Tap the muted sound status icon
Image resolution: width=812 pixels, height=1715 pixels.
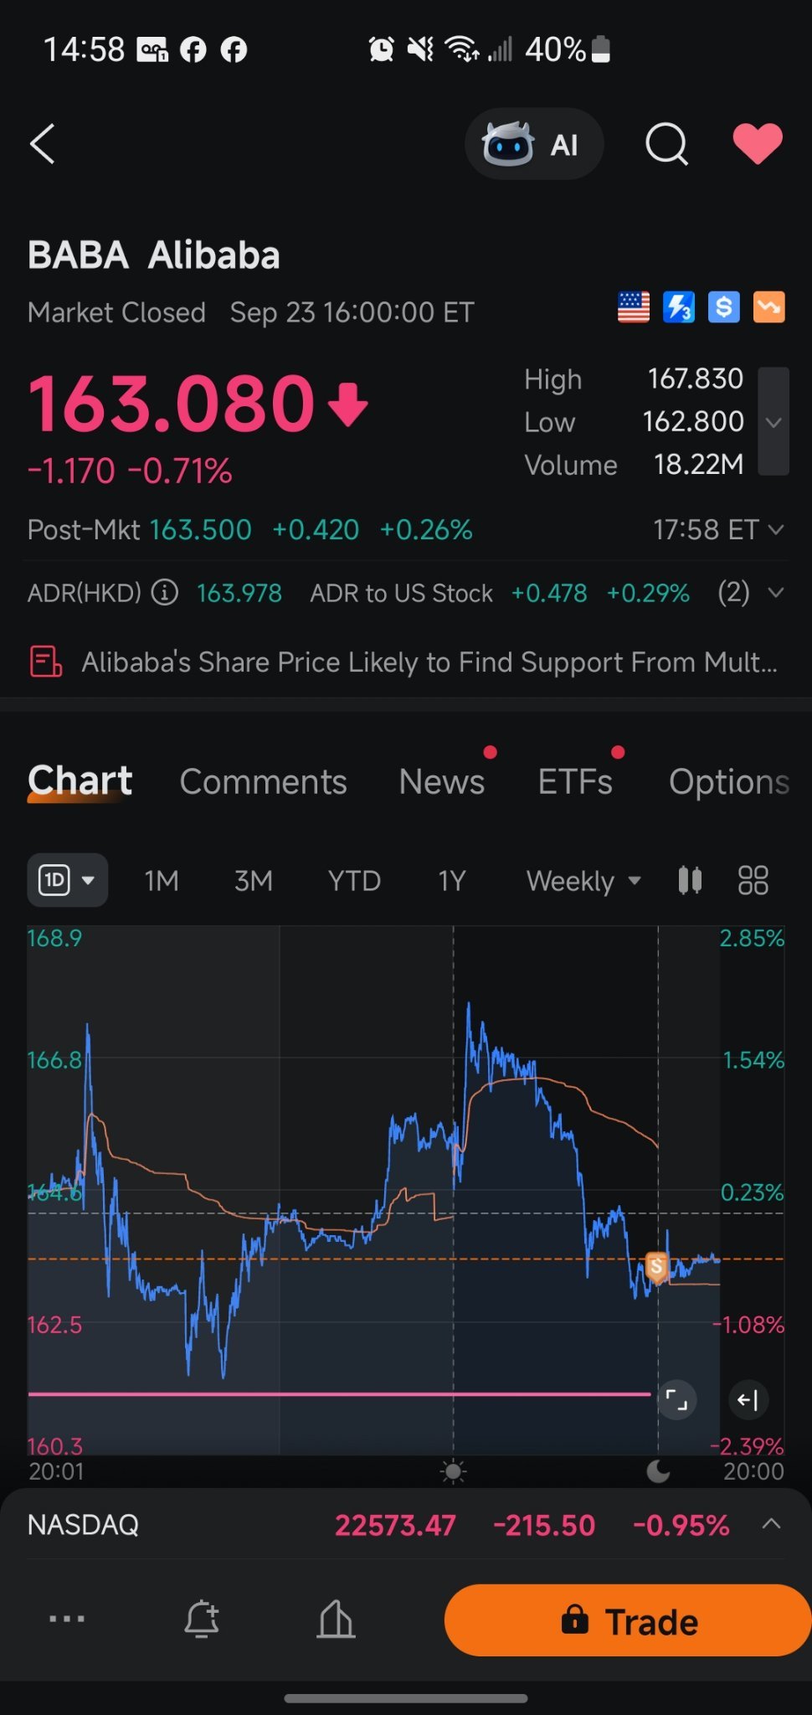[420, 49]
